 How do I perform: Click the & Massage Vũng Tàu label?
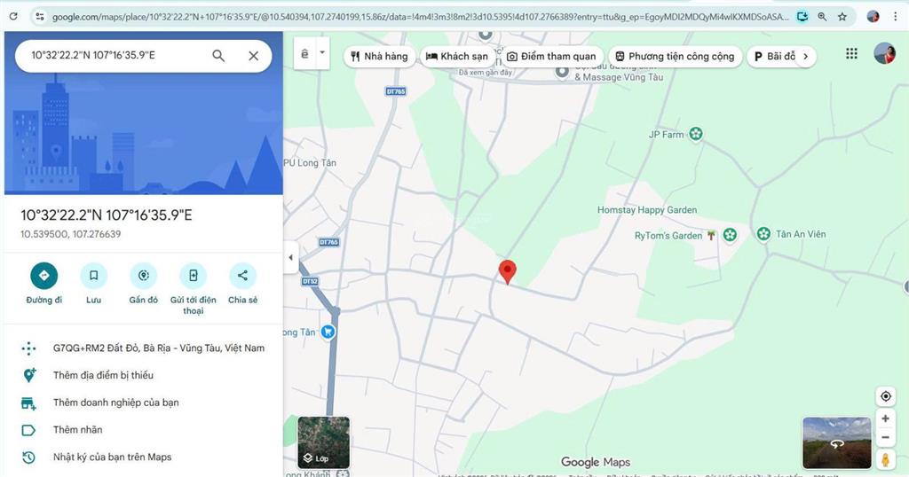click(x=619, y=77)
